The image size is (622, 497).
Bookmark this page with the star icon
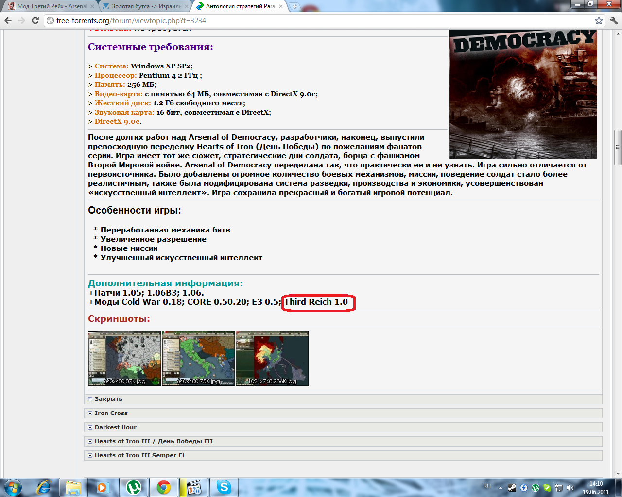point(599,20)
